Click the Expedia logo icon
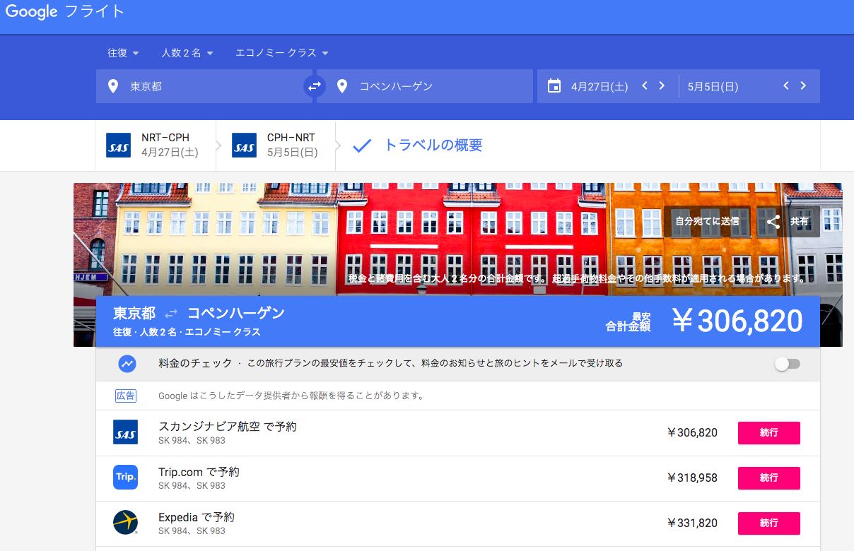The width and height of the screenshot is (854, 551). [125, 522]
